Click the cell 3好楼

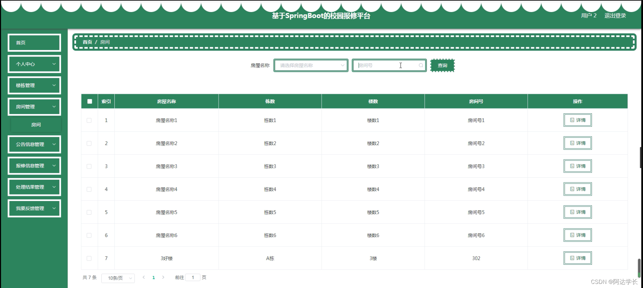click(166, 258)
